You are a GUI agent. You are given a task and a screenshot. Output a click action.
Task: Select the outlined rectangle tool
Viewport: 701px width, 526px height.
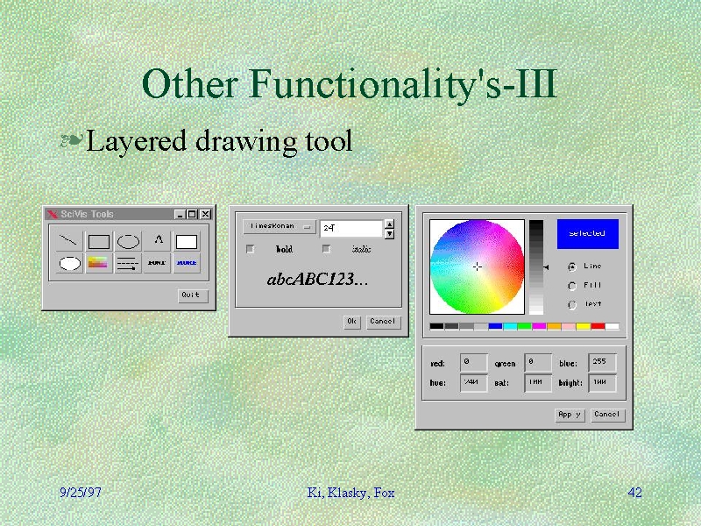99,242
